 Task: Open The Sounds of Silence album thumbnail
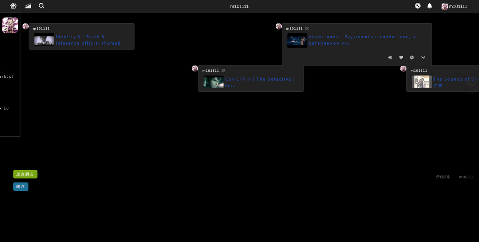pyautogui.click(x=422, y=82)
